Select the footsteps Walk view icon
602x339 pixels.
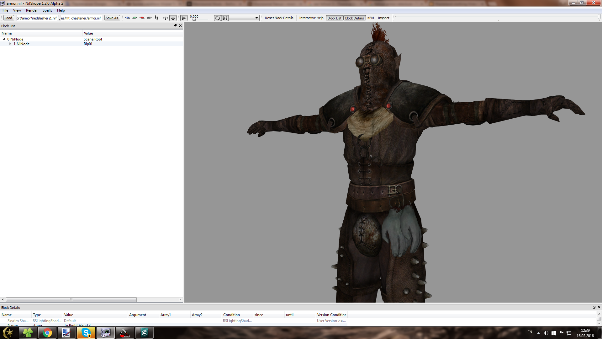[156, 18]
